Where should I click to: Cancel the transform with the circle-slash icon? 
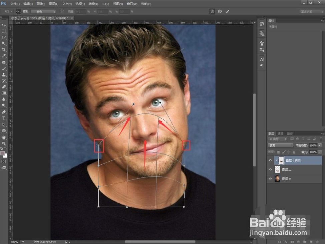tap(220, 12)
